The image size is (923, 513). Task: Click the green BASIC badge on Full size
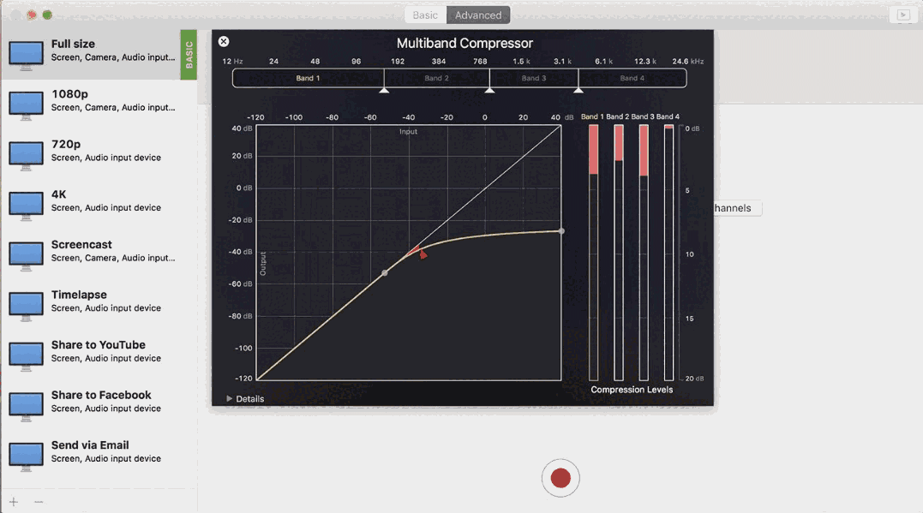[x=189, y=55]
